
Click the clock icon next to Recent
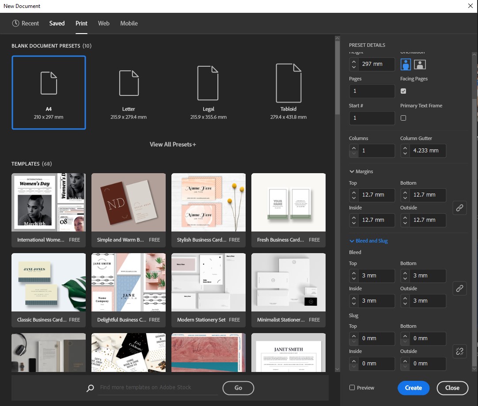coord(16,23)
